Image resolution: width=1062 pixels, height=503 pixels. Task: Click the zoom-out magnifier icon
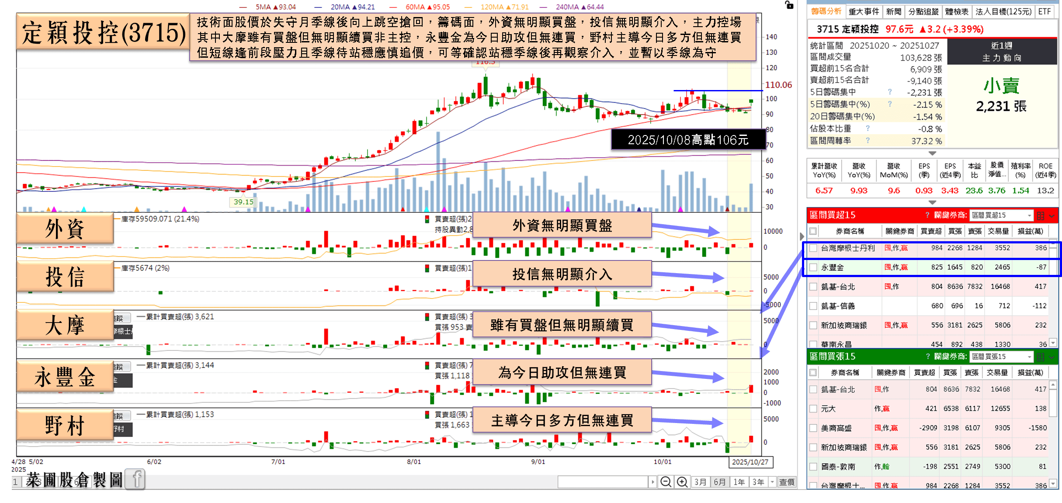[x=666, y=482]
